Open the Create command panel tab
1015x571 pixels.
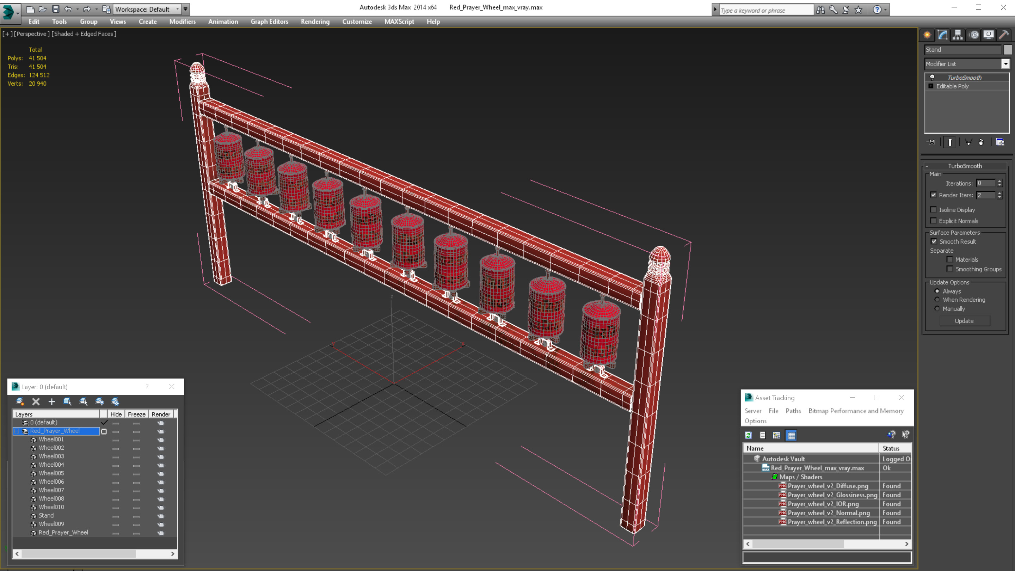click(x=927, y=35)
